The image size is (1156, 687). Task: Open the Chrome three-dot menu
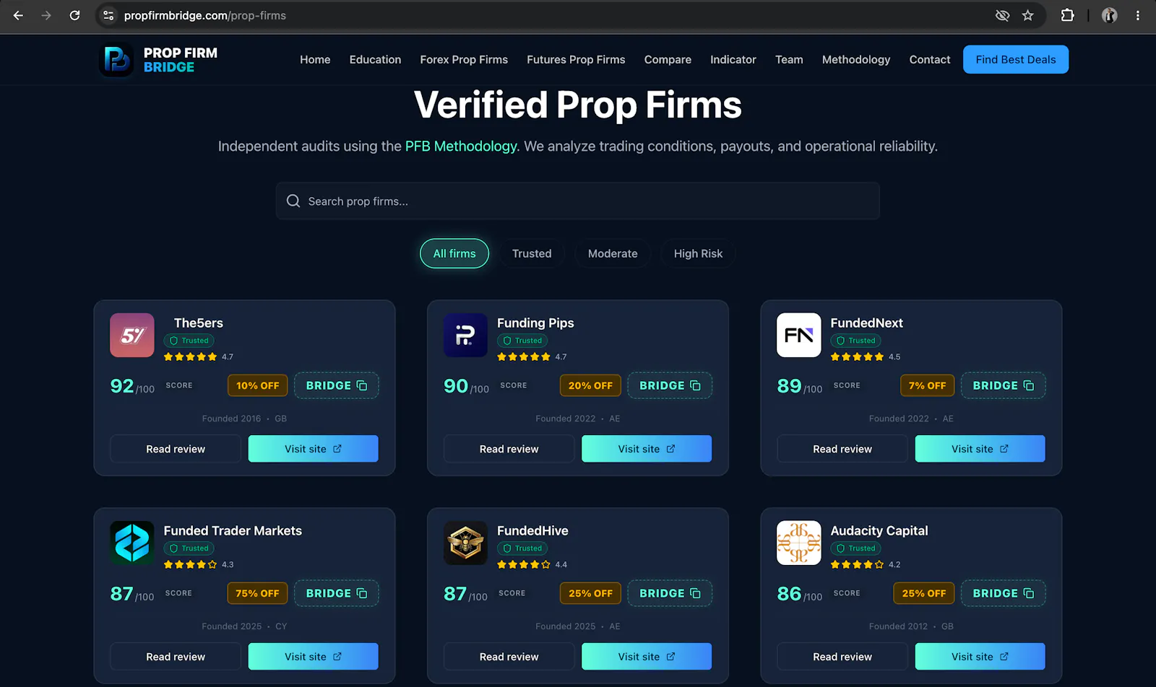tap(1138, 15)
